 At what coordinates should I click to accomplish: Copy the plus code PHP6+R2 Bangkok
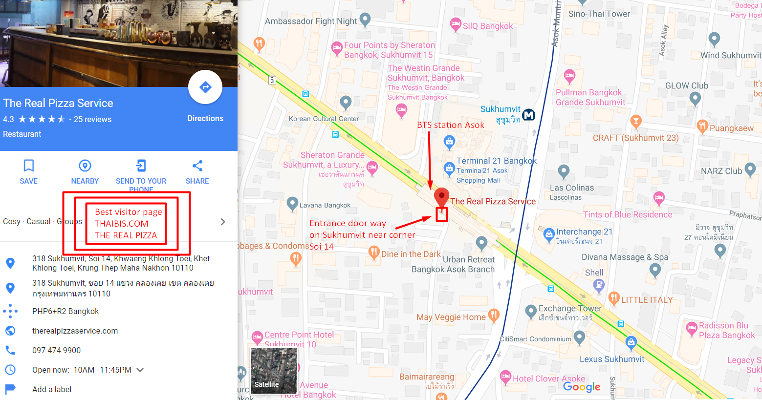(65, 311)
